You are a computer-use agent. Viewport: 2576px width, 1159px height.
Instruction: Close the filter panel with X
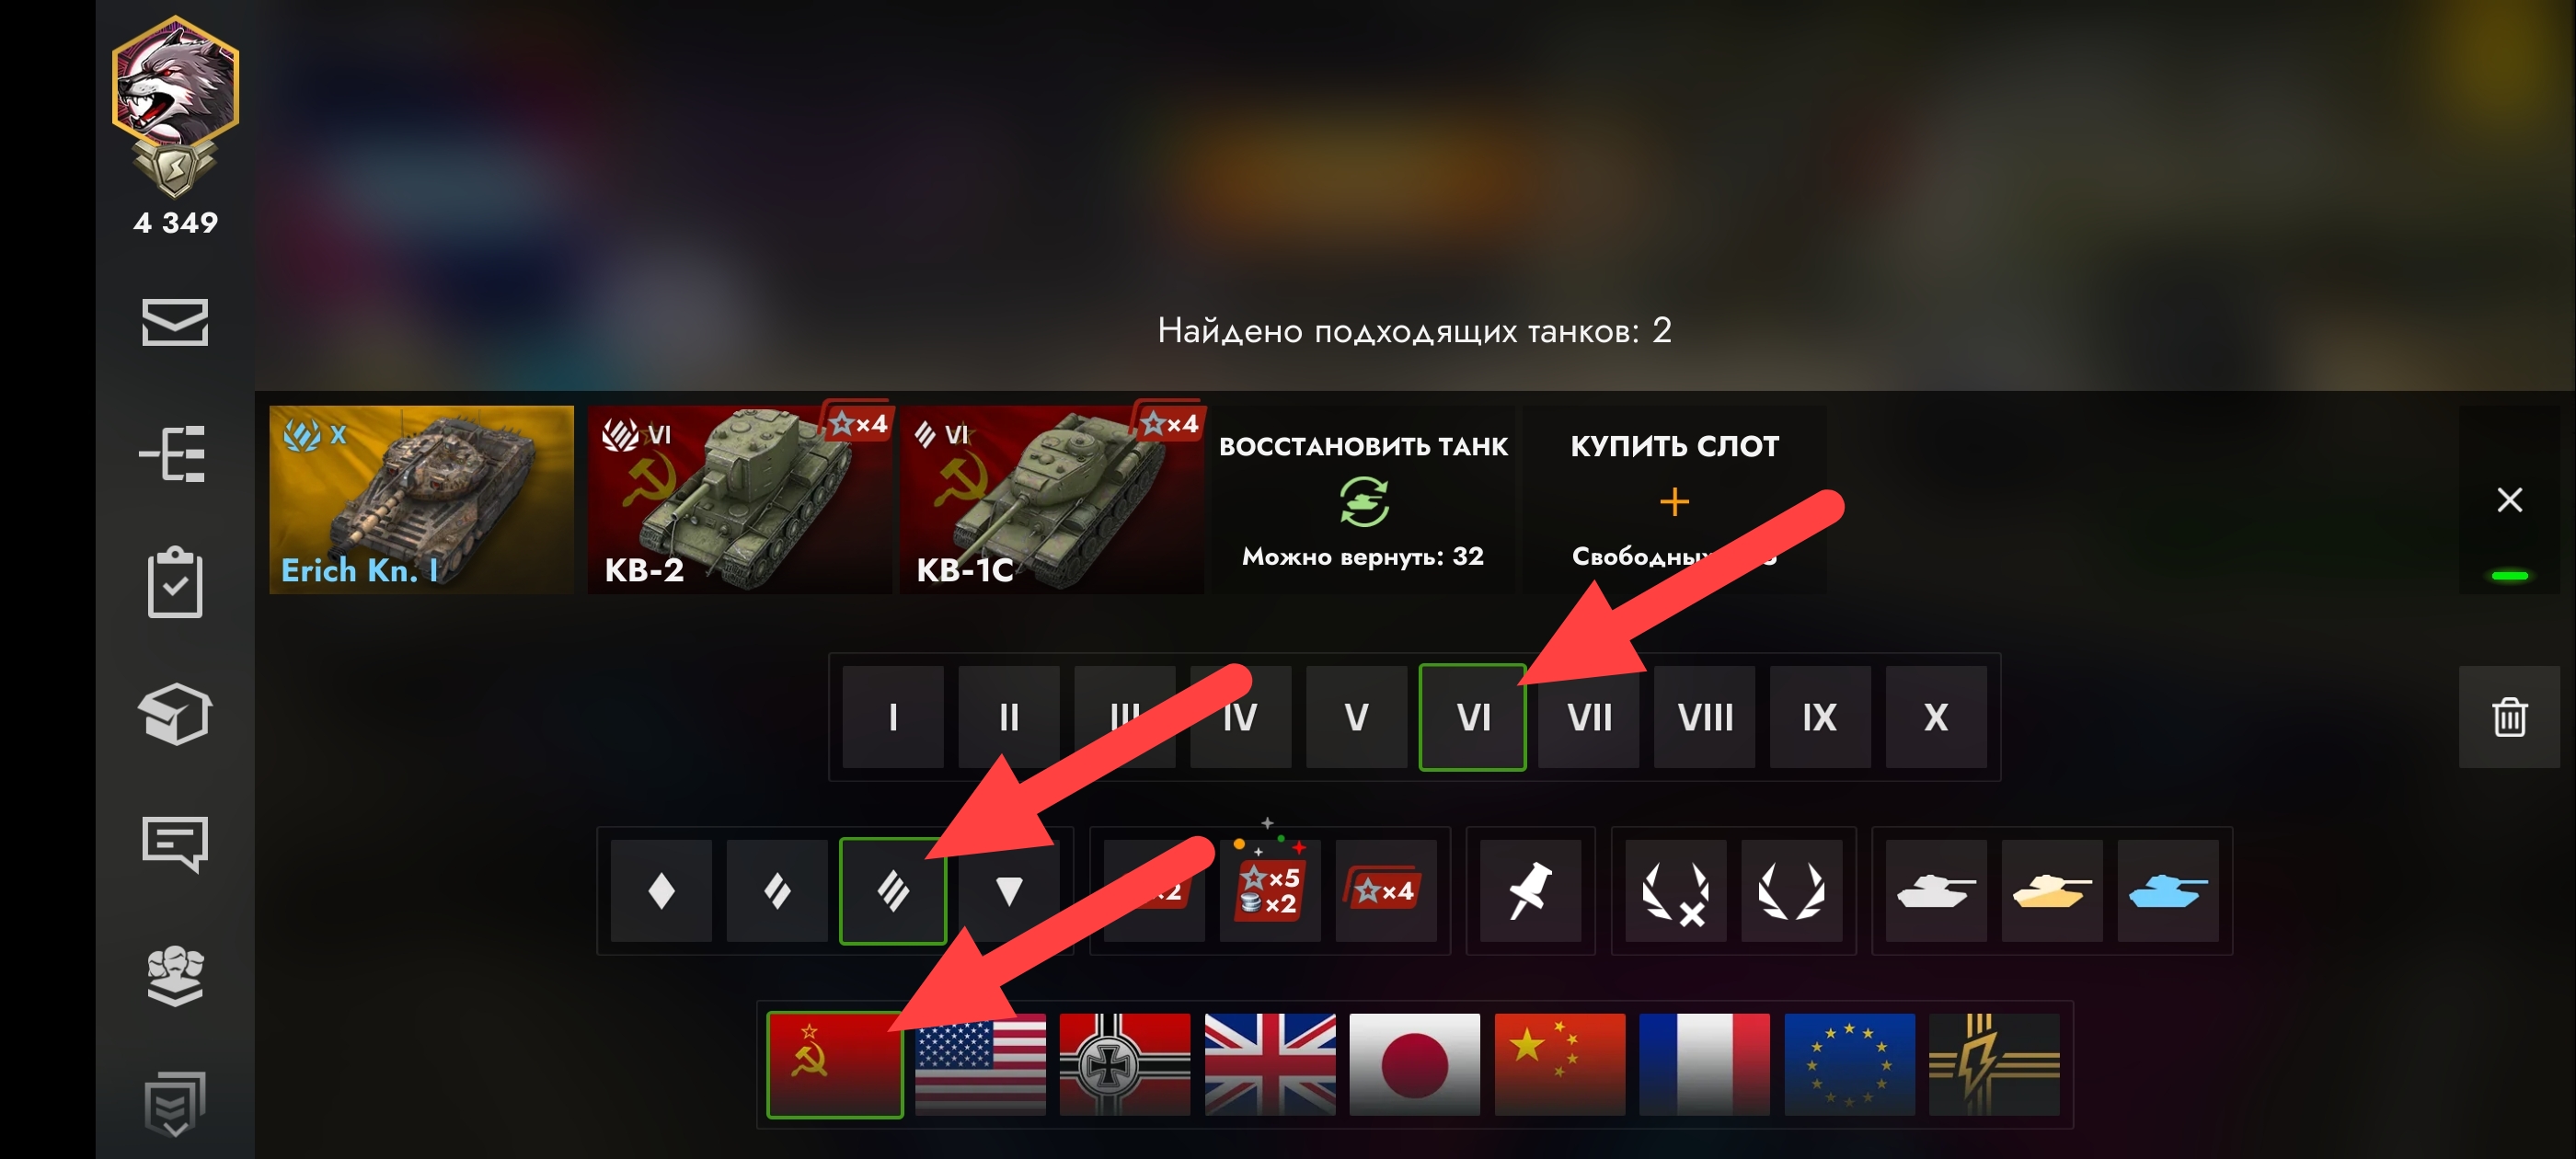point(2509,499)
